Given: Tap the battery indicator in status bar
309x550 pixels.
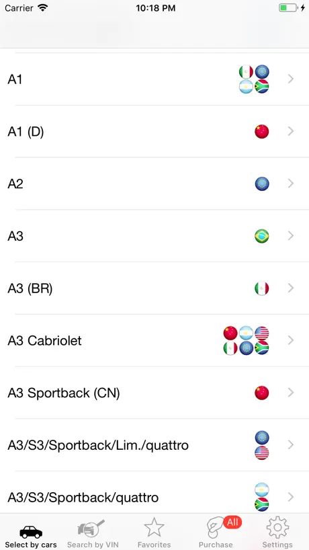Looking at the screenshot, I should (x=288, y=7).
